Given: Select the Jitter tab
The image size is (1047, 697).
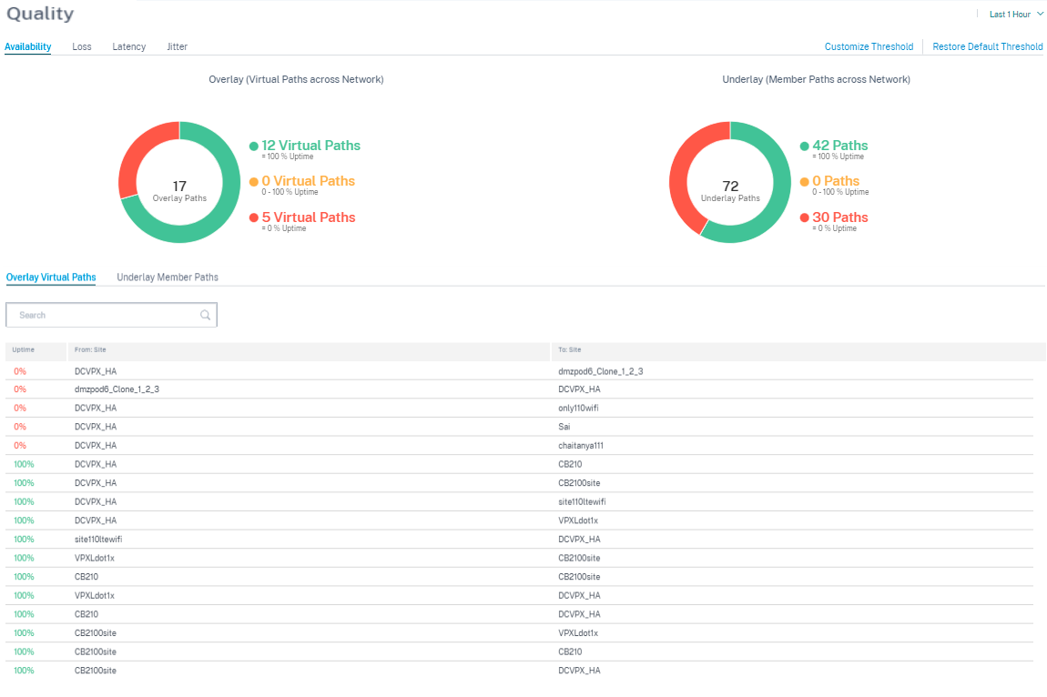Looking at the screenshot, I should coord(177,46).
